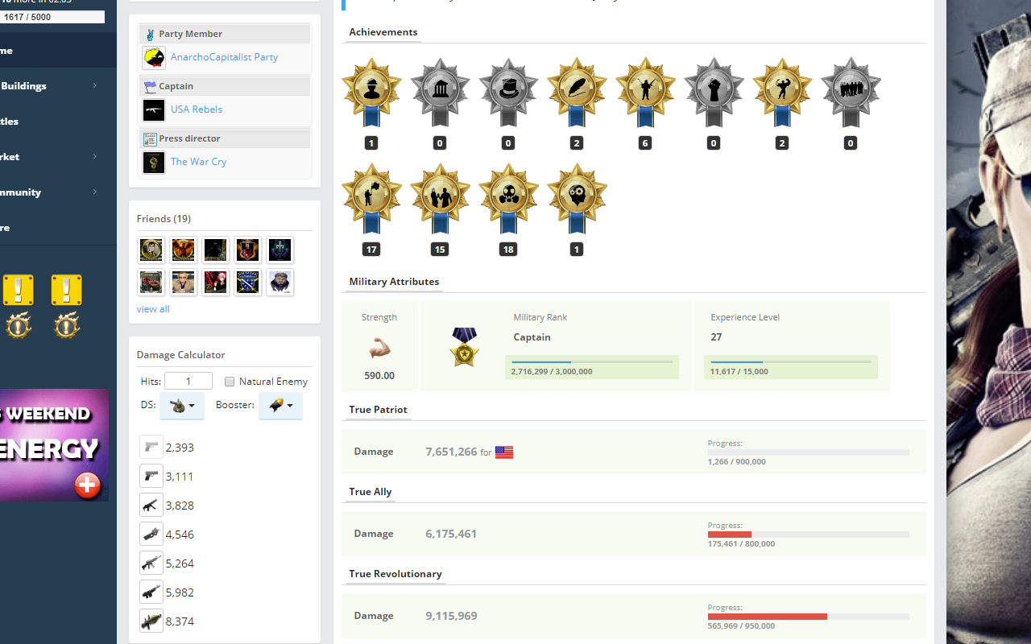This screenshot has height=644, width=1031.
Task: Click the Military Rank progress bar
Action: click(592, 362)
